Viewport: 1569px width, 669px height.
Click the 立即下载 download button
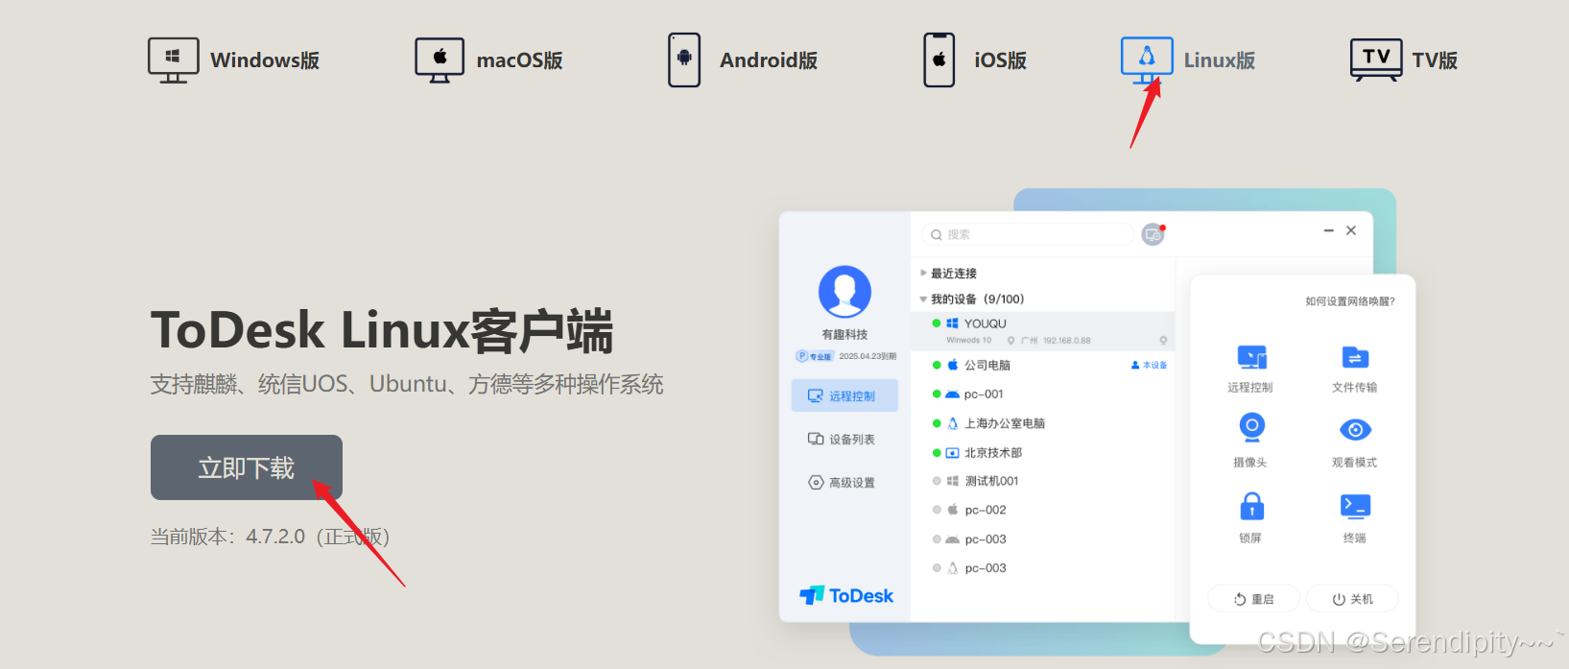(x=247, y=467)
